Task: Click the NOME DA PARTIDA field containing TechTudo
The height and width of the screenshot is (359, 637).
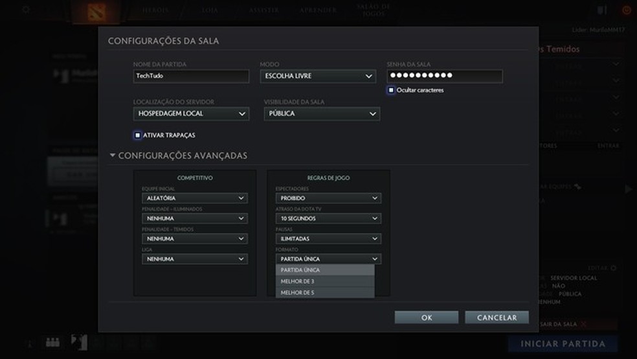Action: [191, 76]
